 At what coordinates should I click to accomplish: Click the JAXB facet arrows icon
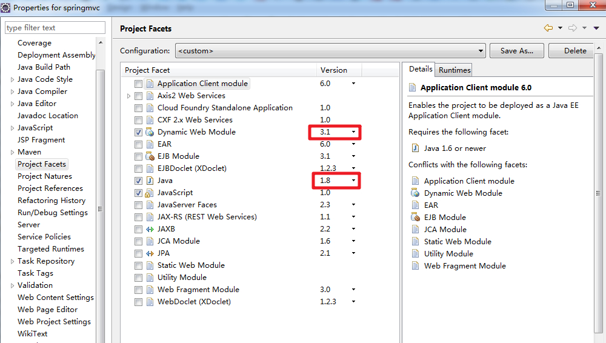point(150,229)
